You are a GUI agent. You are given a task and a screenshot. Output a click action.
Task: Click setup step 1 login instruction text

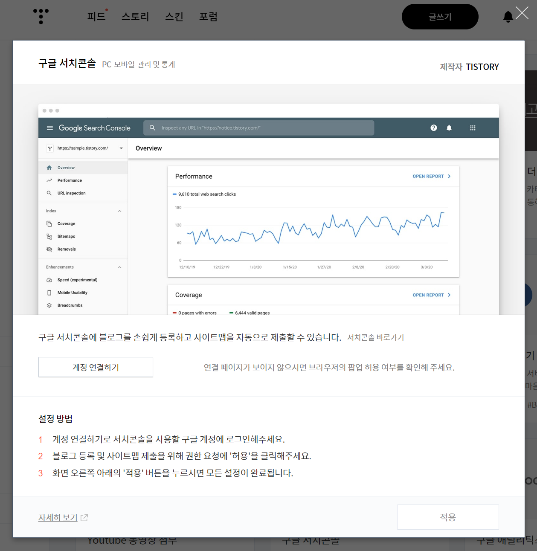click(168, 439)
